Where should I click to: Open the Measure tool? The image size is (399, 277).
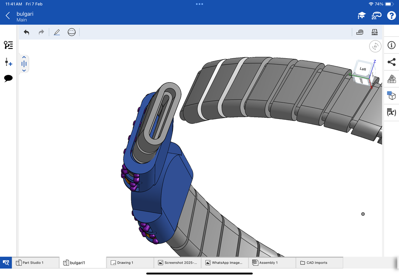[x=360, y=32]
